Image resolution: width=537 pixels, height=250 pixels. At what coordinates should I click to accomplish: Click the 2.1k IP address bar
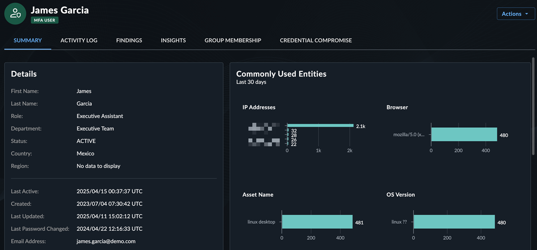[320, 126]
